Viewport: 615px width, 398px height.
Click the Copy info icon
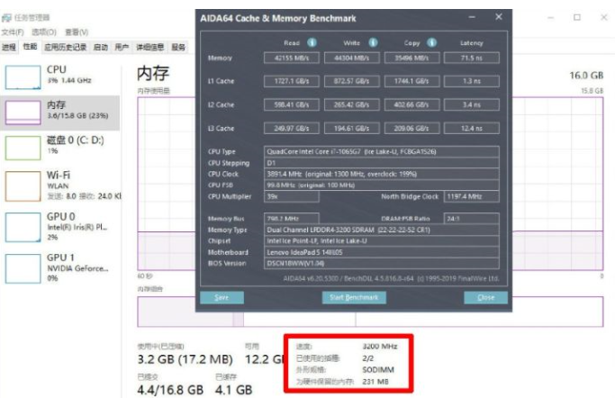(x=432, y=42)
